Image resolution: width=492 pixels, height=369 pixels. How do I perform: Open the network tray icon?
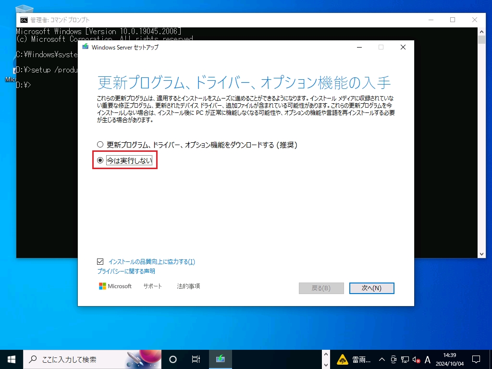[405, 359]
